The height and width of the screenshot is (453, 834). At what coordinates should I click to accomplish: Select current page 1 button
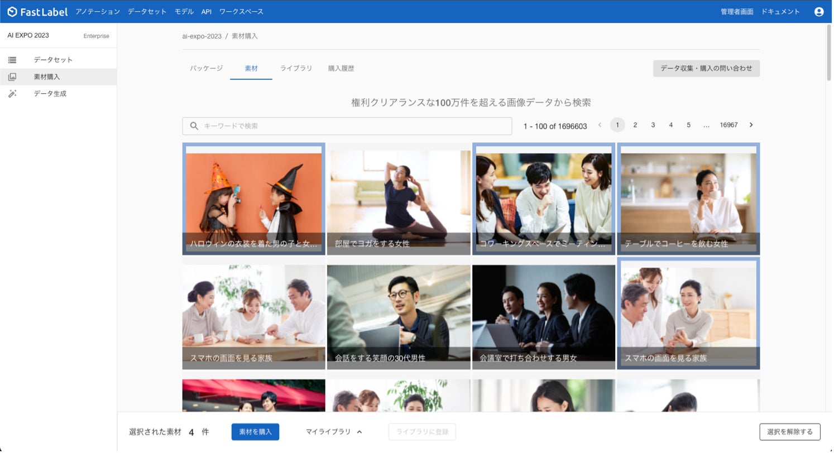point(617,125)
